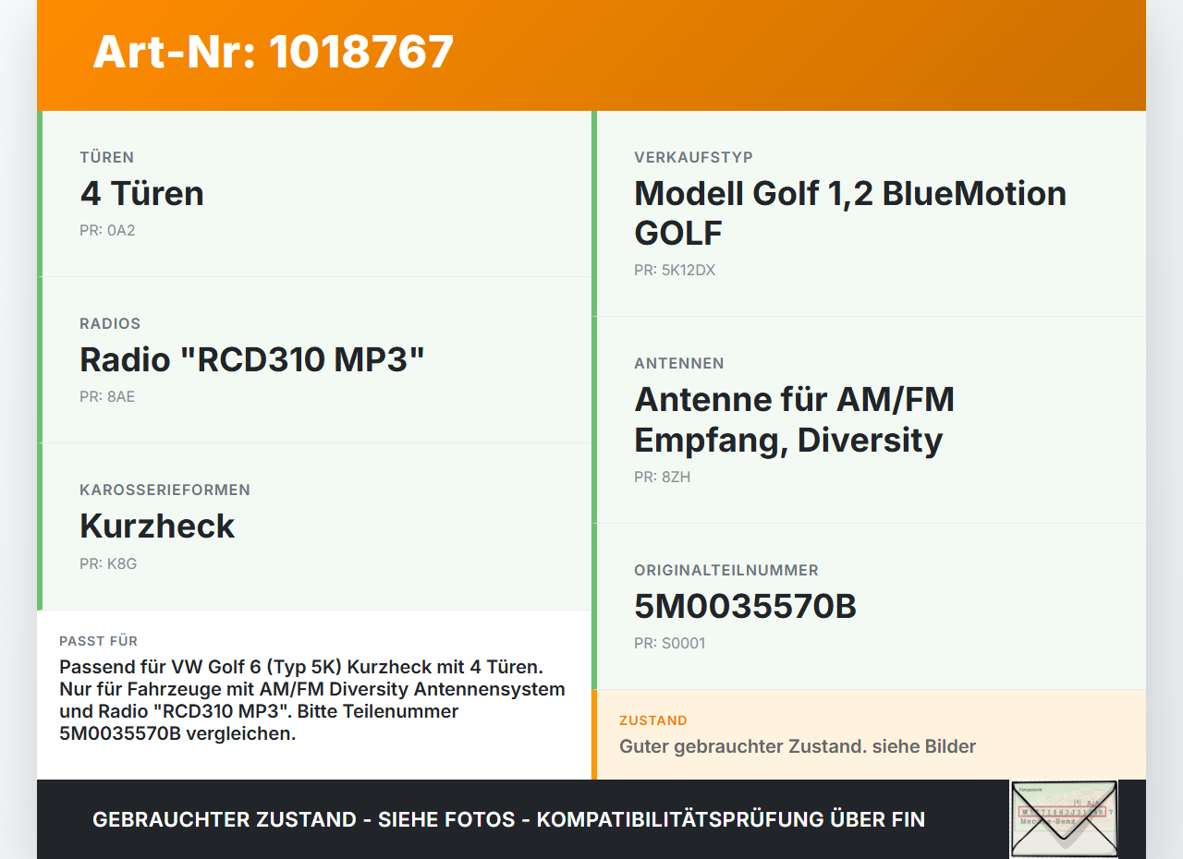Select the PR: 8AE code
This screenshot has height=859, width=1183.
(107, 396)
